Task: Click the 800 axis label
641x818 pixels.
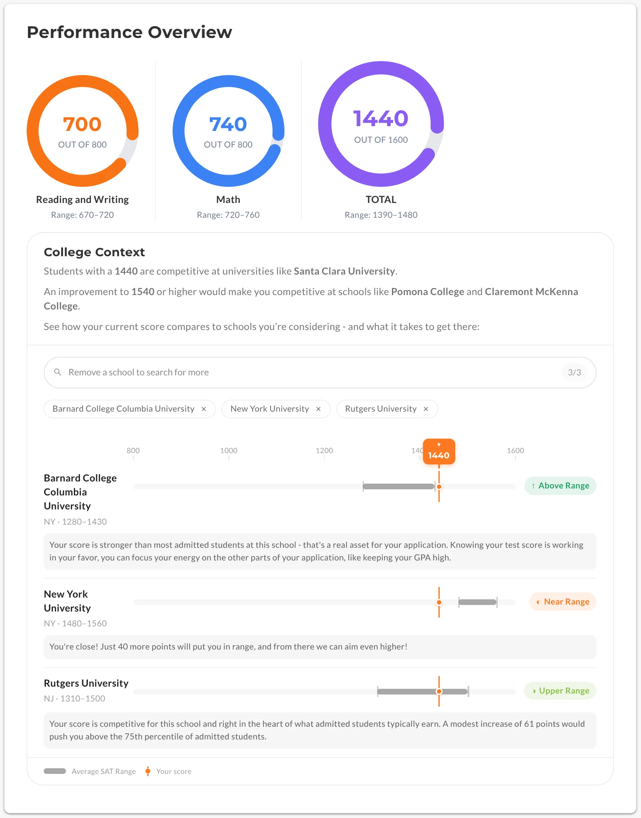Action: coord(133,450)
